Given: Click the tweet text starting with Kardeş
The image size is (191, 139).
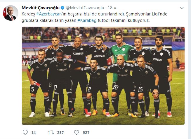Looking at the screenshot, I should [x=94, y=17].
